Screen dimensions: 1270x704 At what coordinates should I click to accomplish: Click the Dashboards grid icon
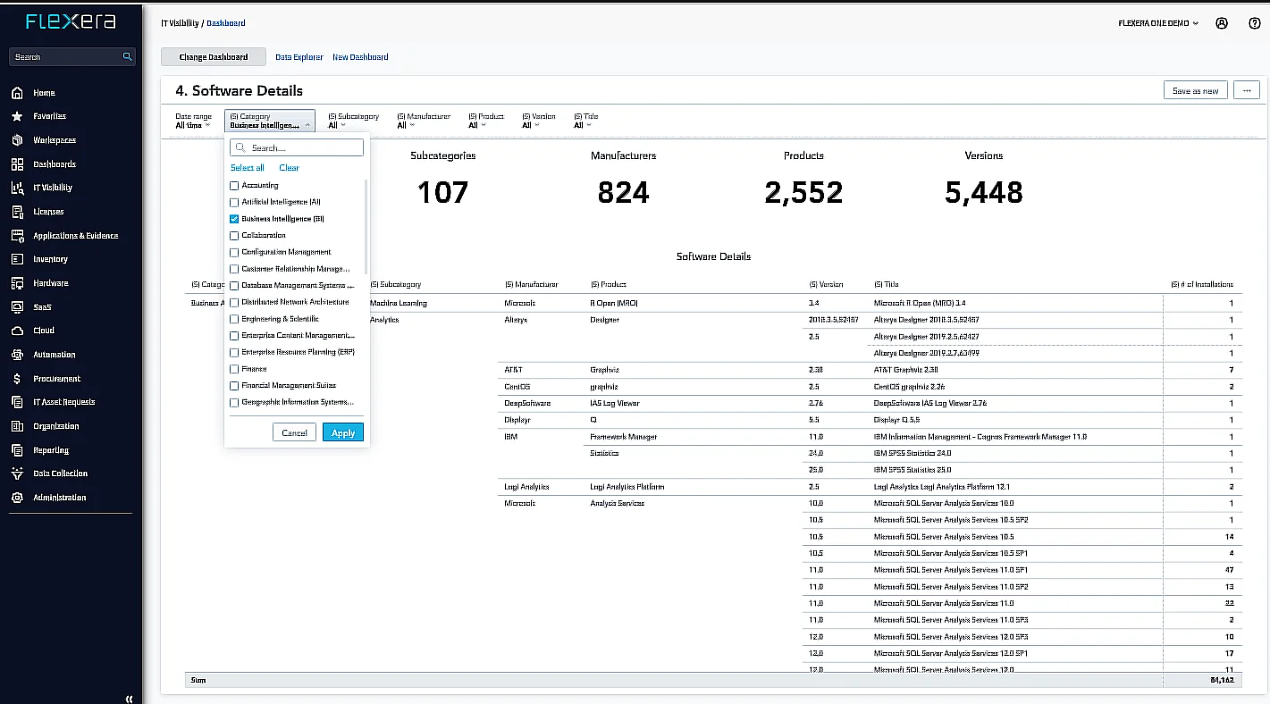pos(16,164)
